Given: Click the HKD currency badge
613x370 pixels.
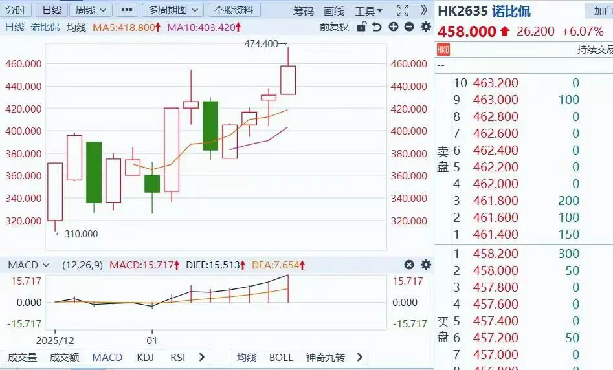Looking at the screenshot, I should click(443, 50).
